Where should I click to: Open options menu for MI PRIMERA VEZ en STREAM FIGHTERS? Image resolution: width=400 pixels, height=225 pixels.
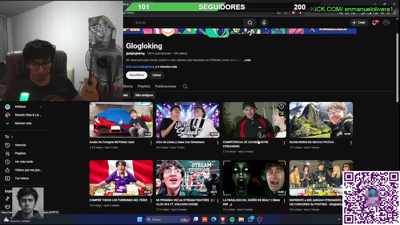coord(218,201)
